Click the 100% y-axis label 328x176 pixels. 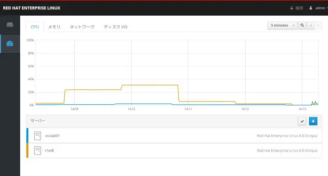30,40
